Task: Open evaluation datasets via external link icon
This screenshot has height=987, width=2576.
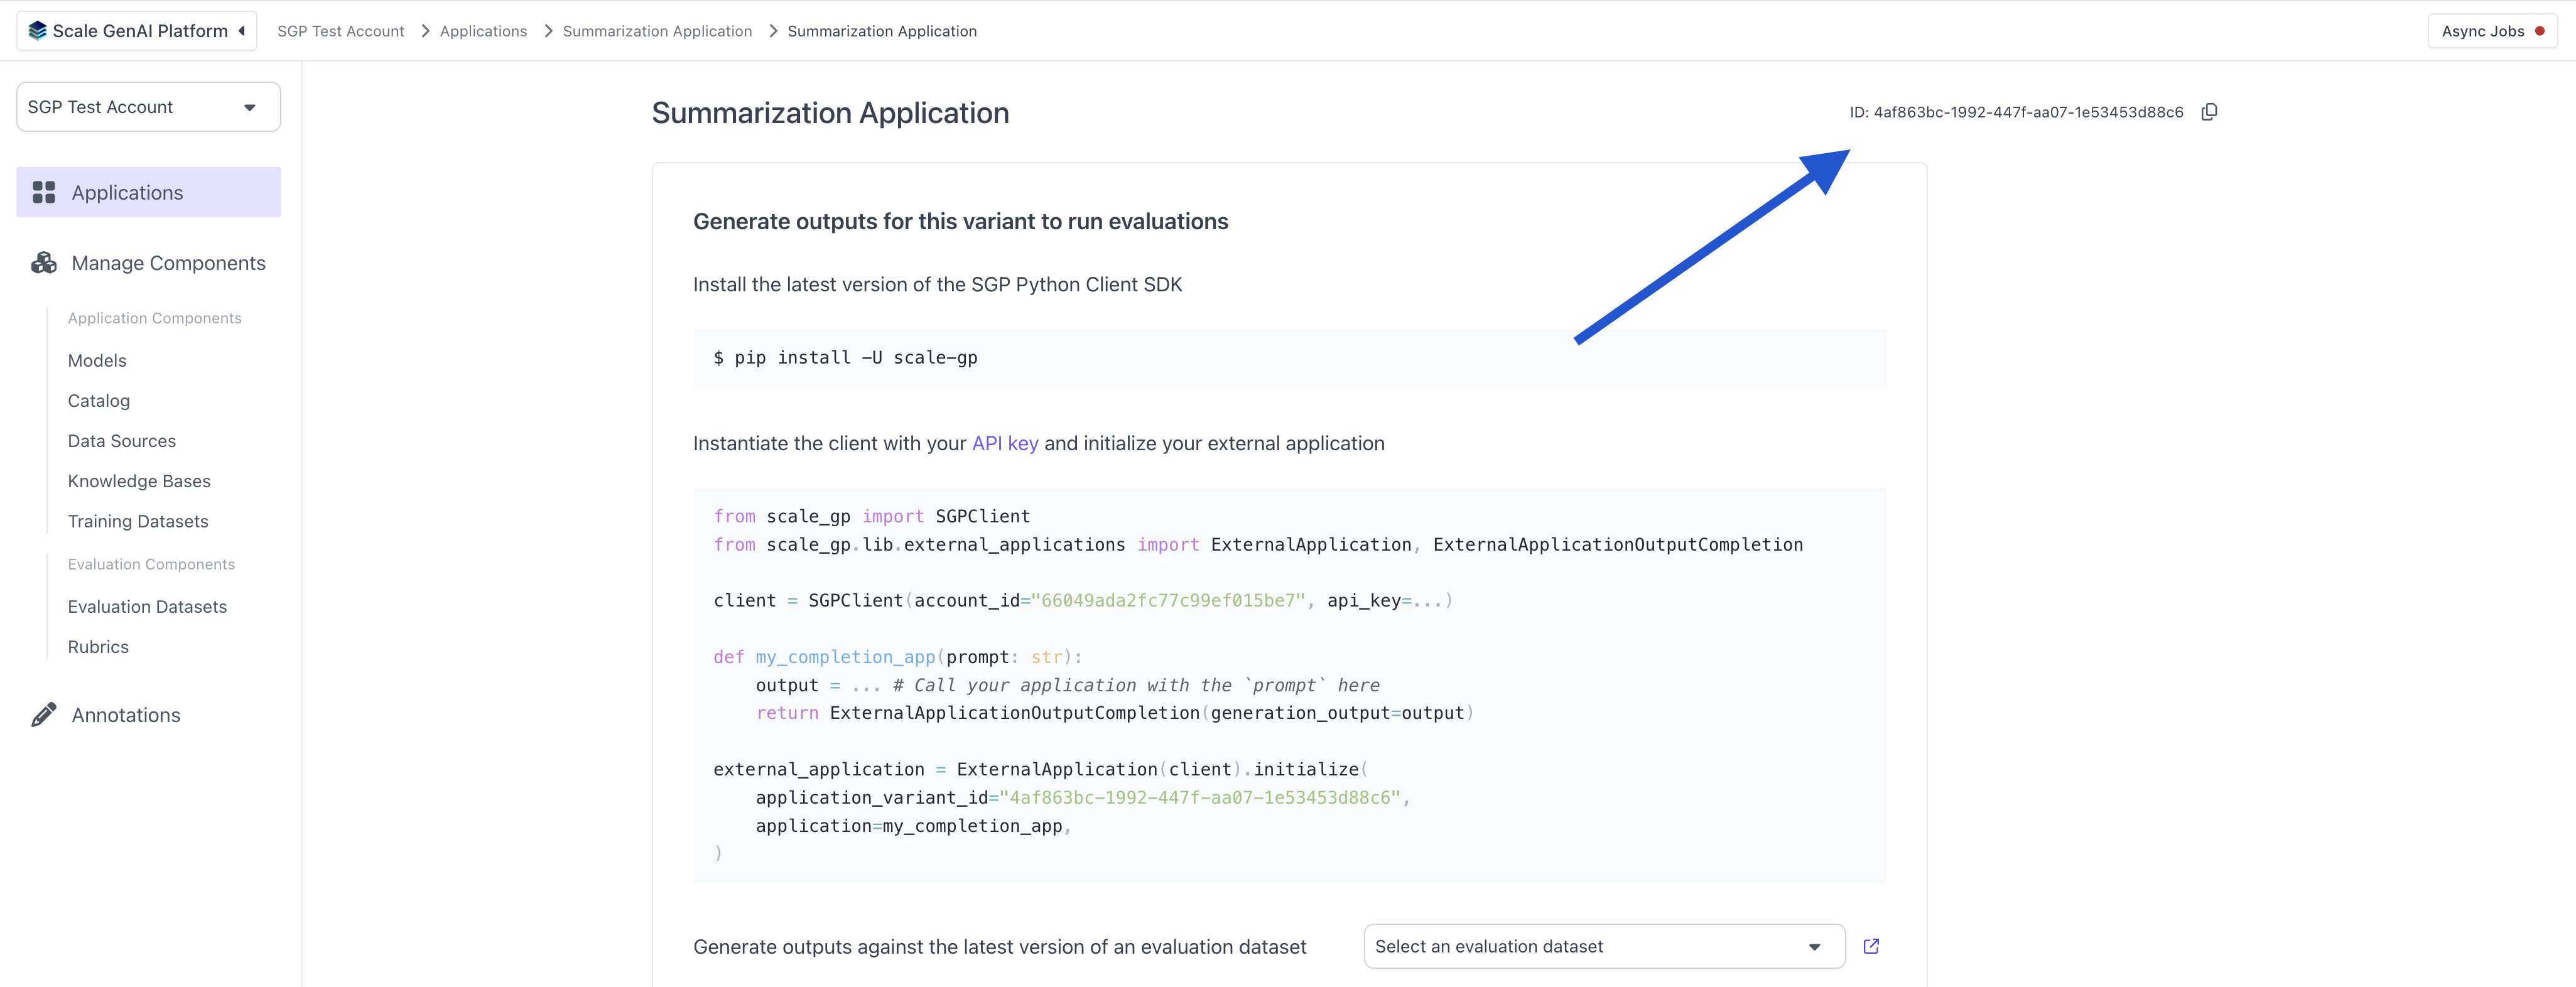Action: [1871, 946]
